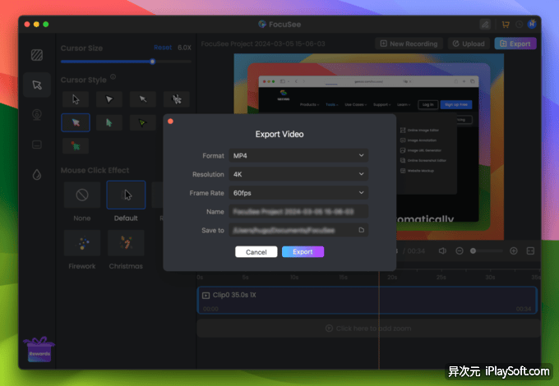
Task: Select the Firework click effect
Action: click(x=82, y=243)
